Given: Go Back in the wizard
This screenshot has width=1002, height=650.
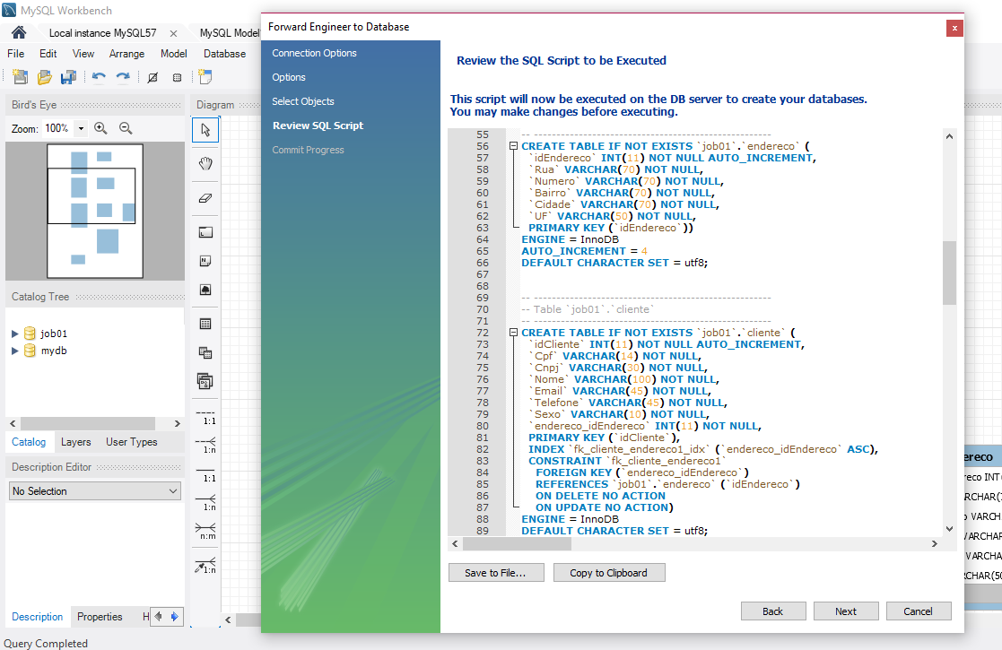Looking at the screenshot, I should (x=773, y=611).
